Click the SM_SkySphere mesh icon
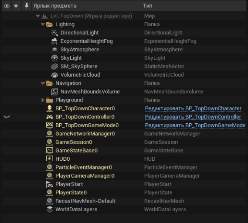Viewport: 248px width, 223px height. [x=54, y=66]
